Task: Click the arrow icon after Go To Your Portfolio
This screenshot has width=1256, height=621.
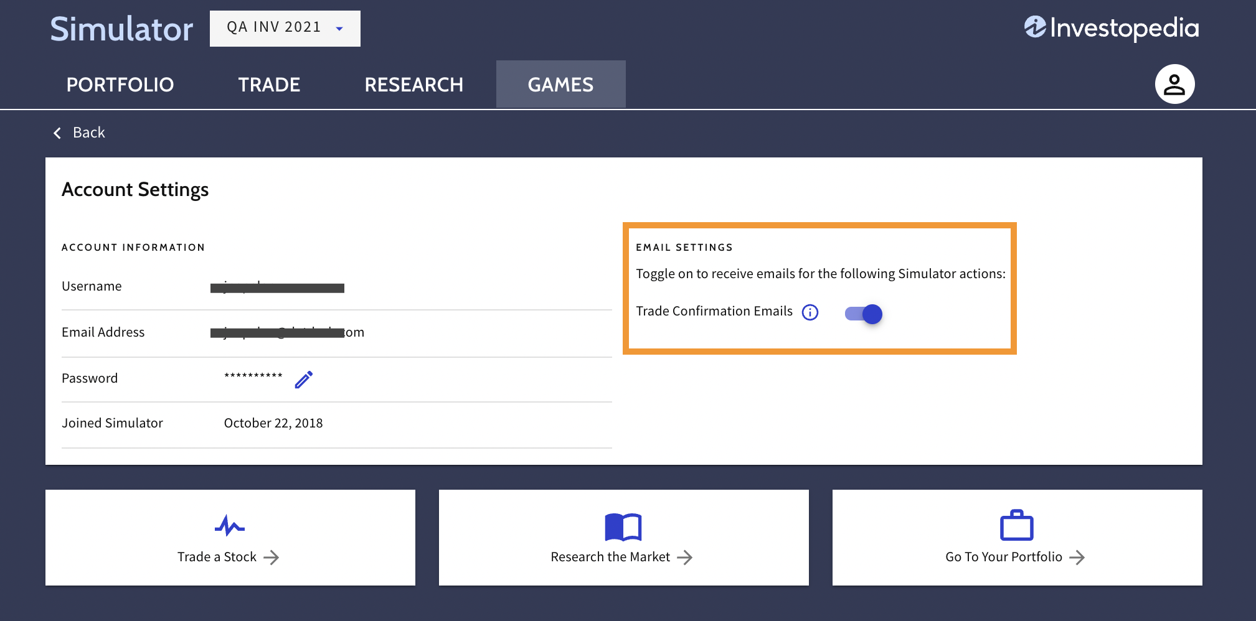Action: point(1077,558)
